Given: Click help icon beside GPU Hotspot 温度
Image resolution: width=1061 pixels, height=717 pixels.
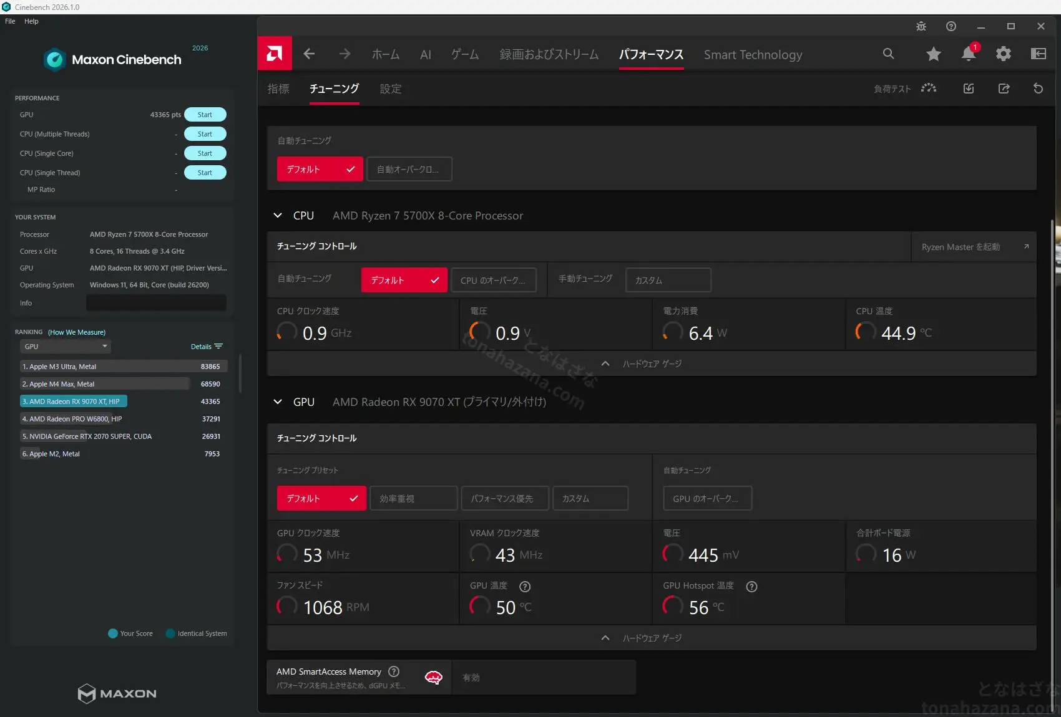Looking at the screenshot, I should coord(751,586).
